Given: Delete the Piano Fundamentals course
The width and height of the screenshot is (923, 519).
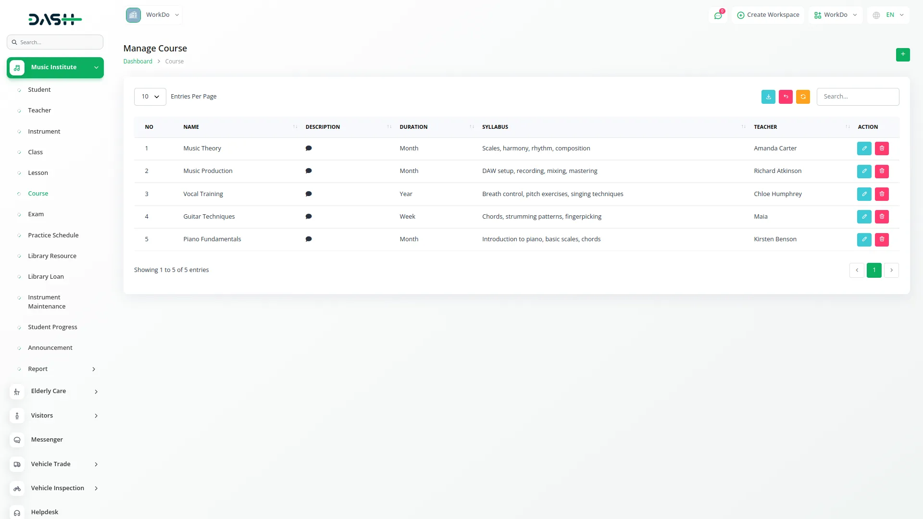Looking at the screenshot, I should pos(882,239).
